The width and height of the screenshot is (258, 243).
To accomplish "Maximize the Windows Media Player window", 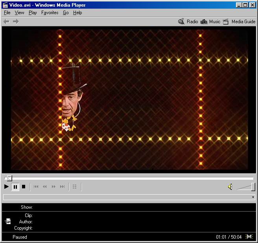I will [x=245, y=5].
